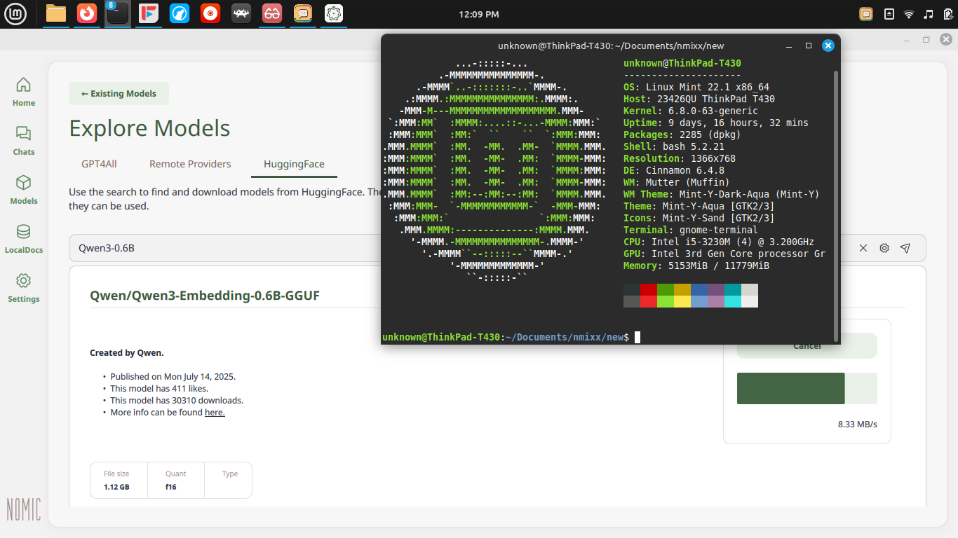Switch to the Remote Providers tab

190,164
